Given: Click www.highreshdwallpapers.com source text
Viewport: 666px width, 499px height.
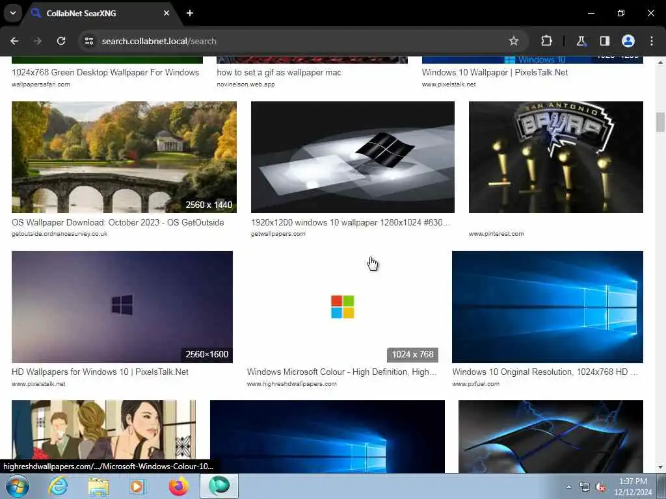Looking at the screenshot, I should (x=292, y=384).
